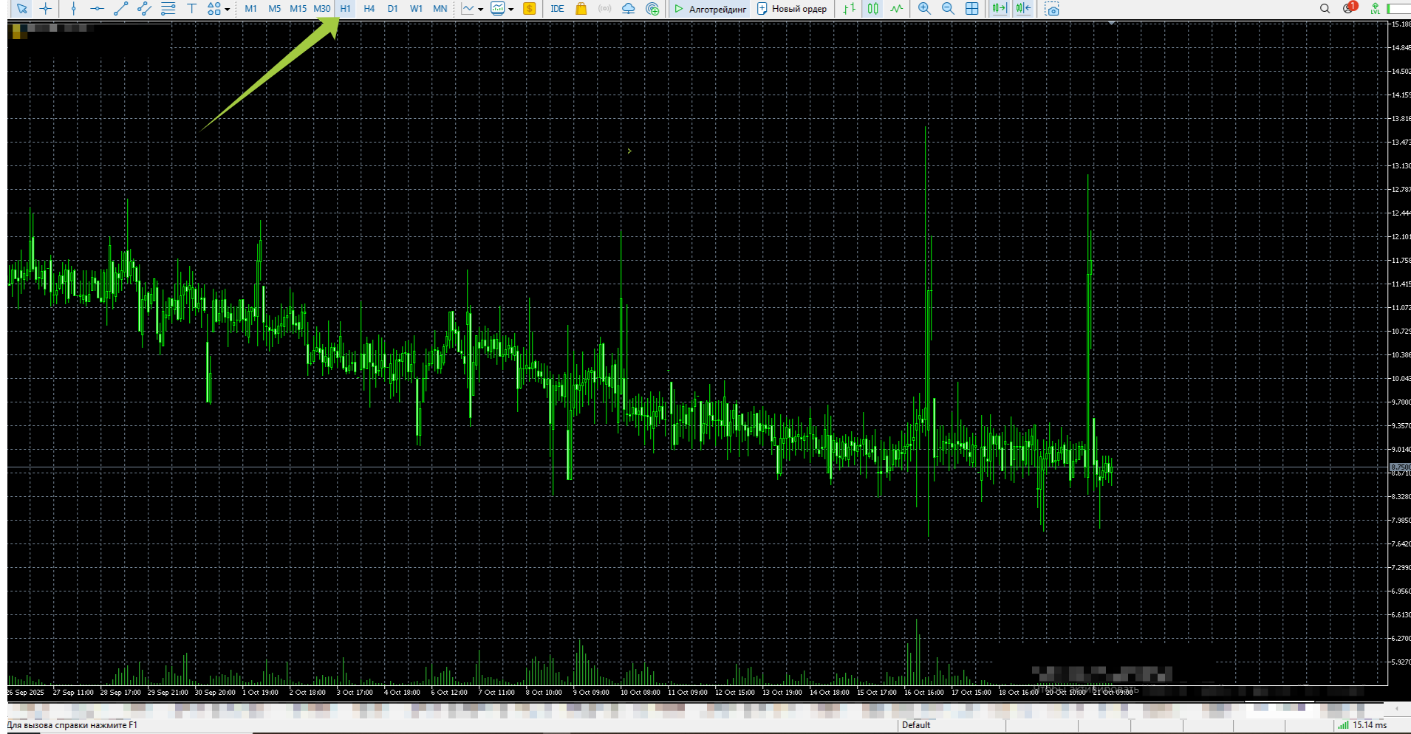
Task: Set timeframe to M1
Action: [251, 9]
